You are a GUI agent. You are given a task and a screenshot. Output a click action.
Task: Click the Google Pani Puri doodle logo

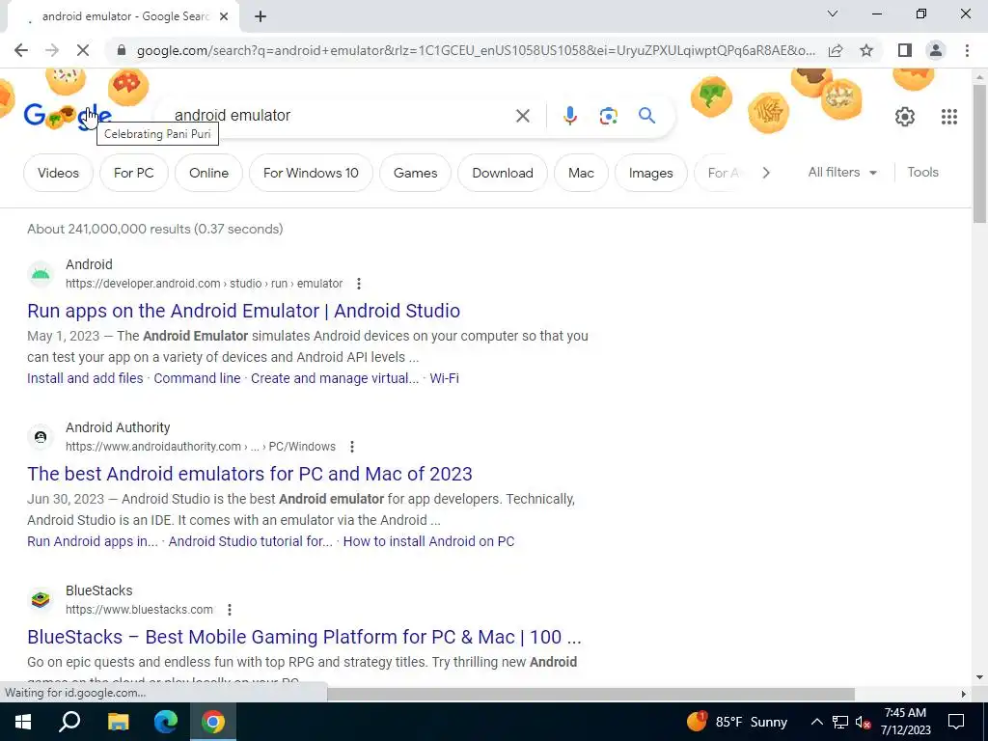(x=68, y=116)
